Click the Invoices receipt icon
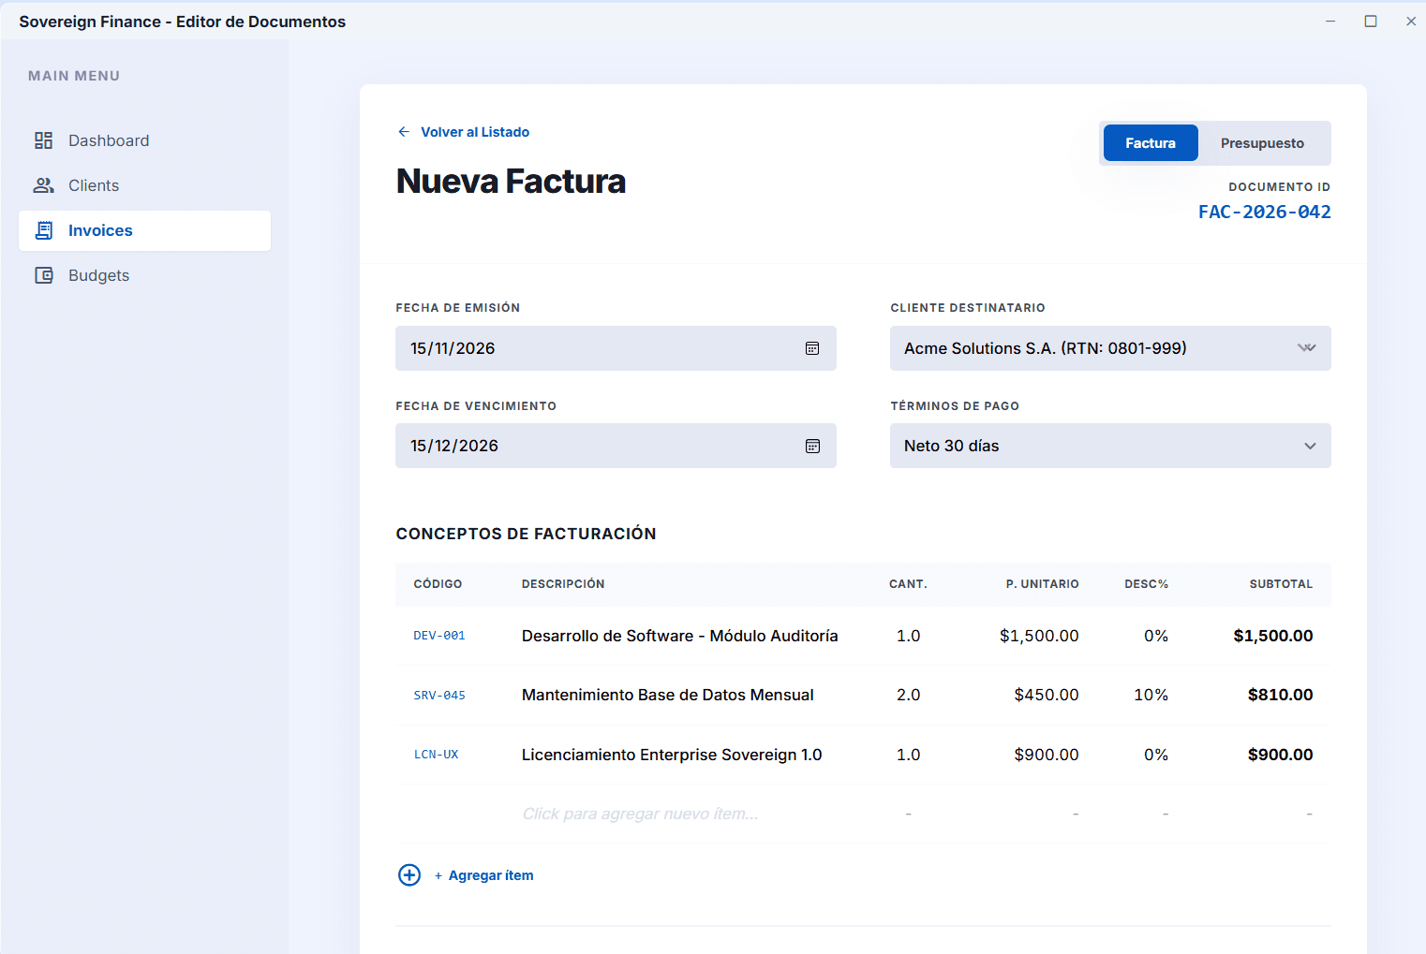This screenshot has width=1426, height=954. click(44, 230)
